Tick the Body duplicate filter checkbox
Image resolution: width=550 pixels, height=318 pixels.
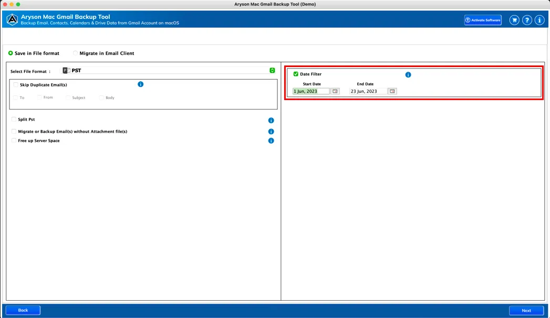pyautogui.click(x=101, y=97)
